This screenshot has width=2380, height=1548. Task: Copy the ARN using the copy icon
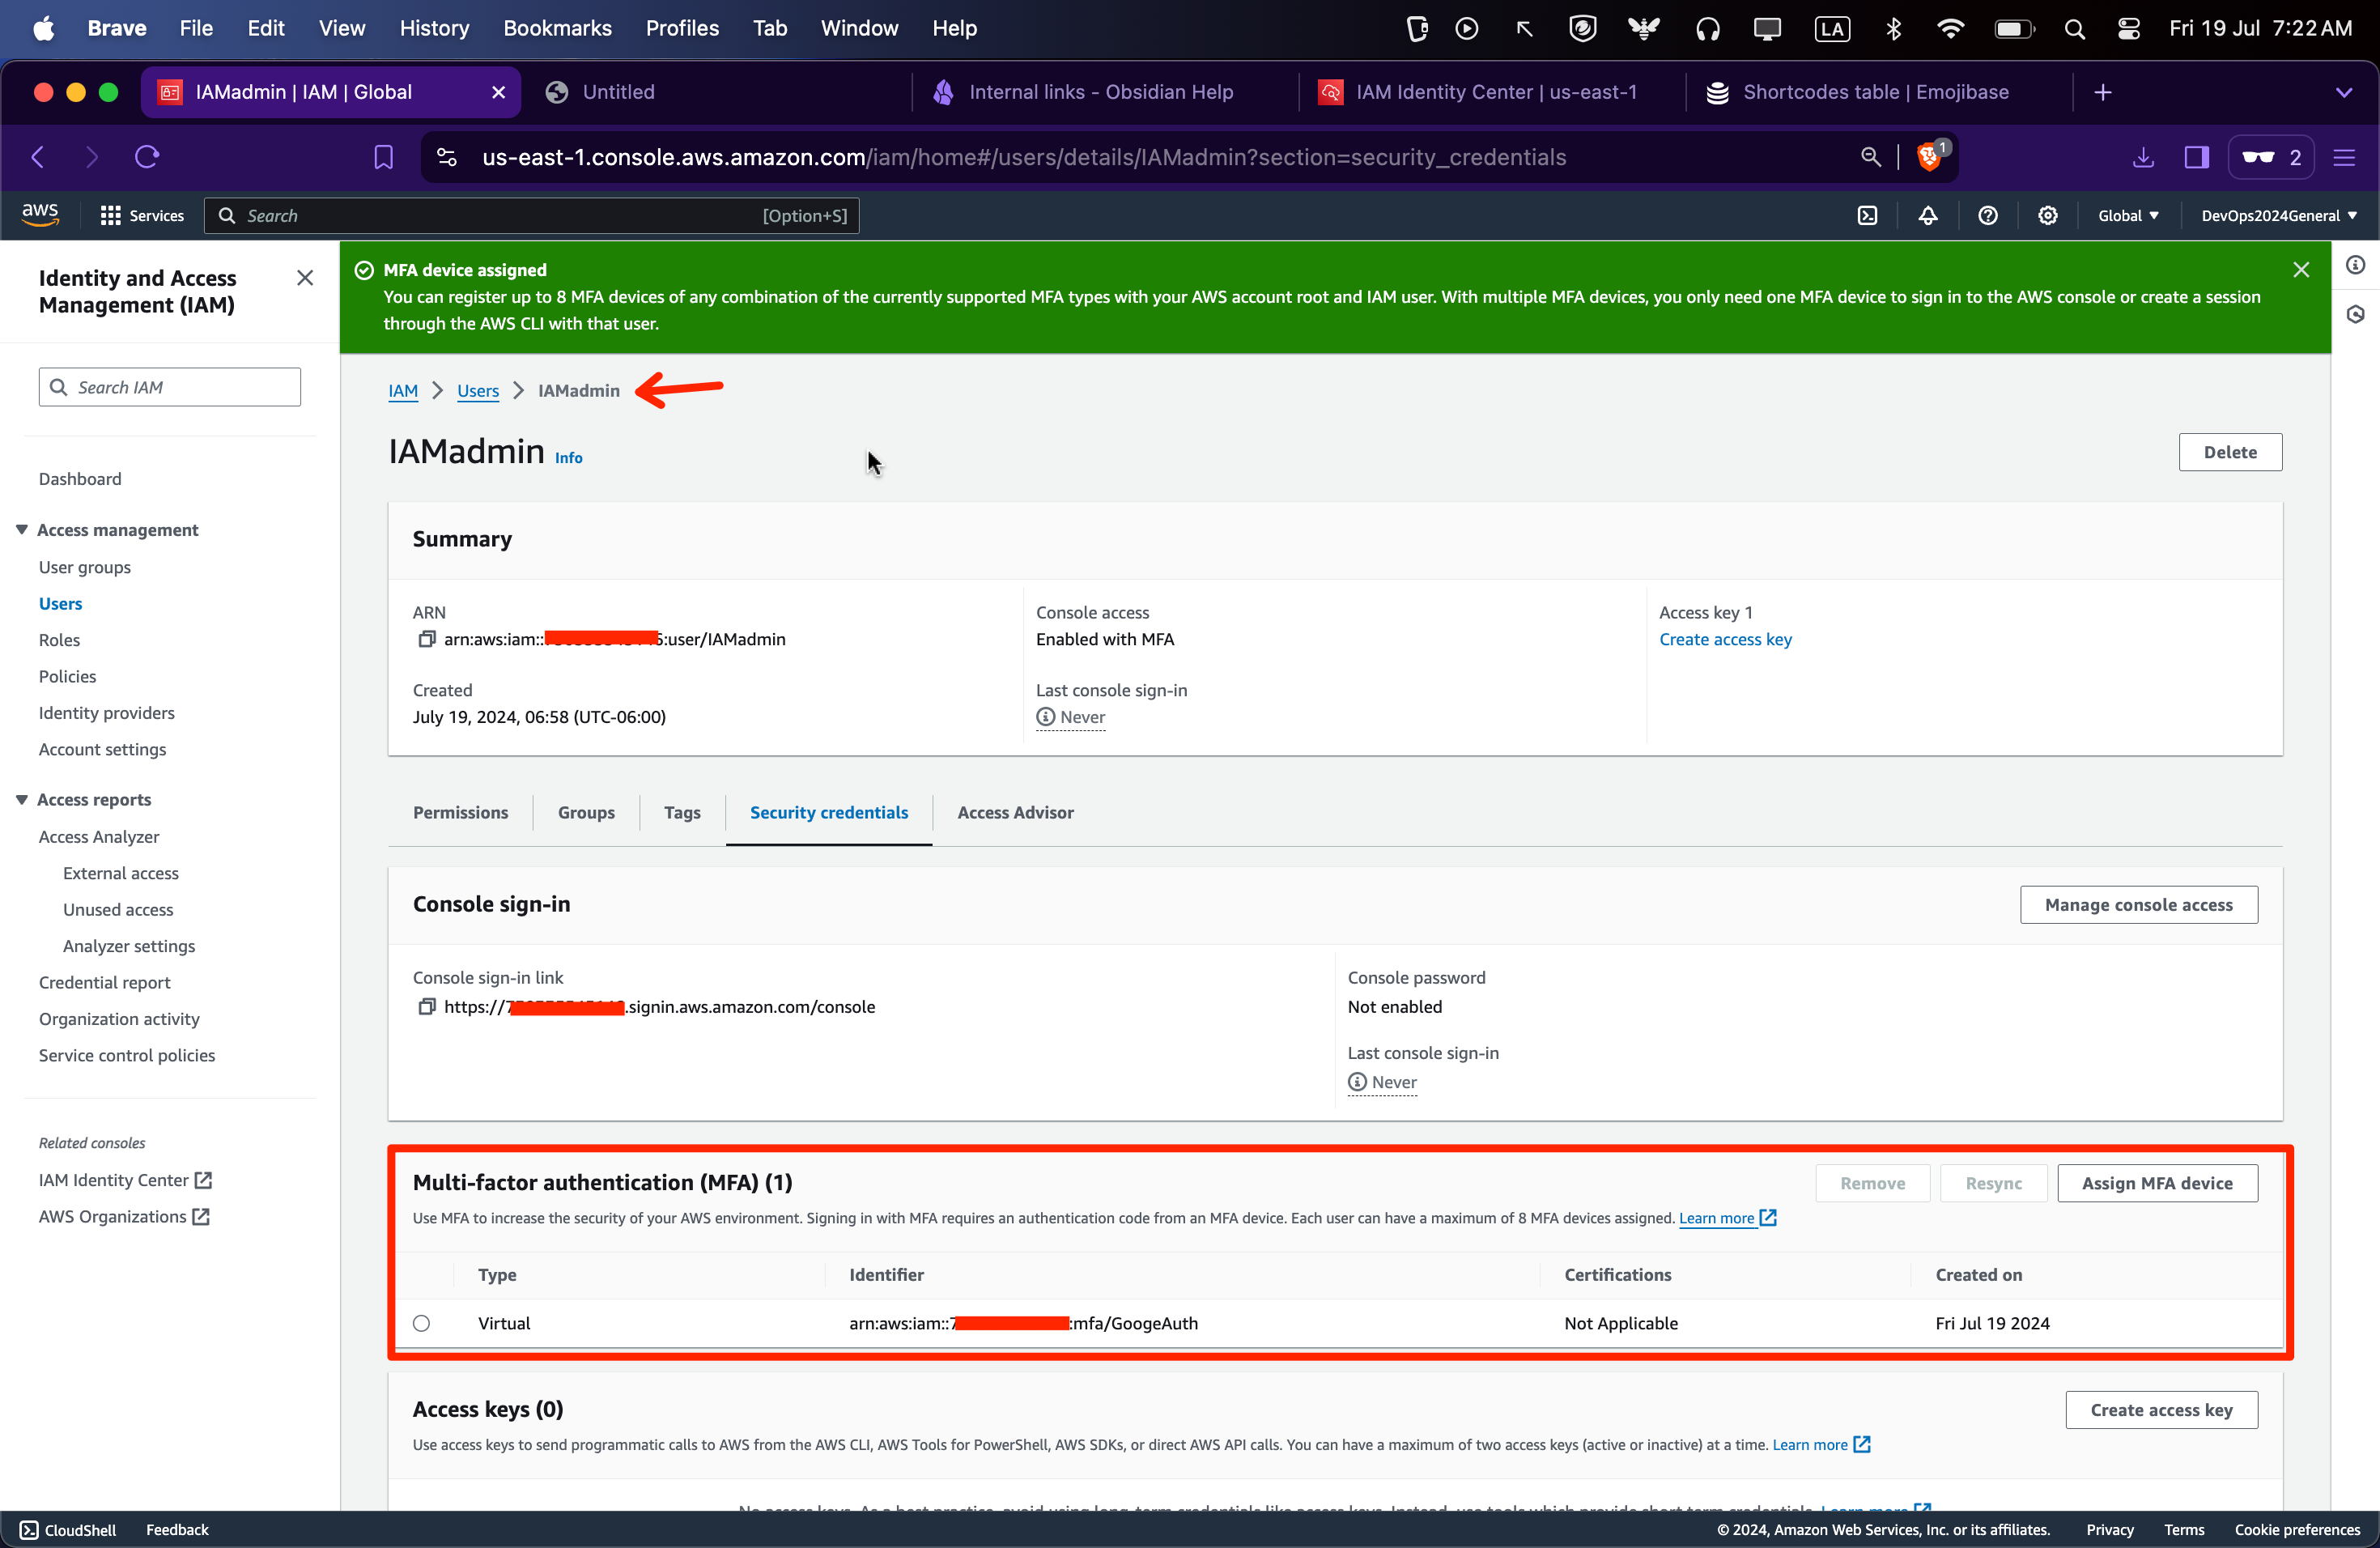click(x=427, y=639)
